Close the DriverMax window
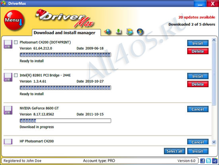Screen dimensions: 219x165 pyautogui.click(x=213, y=4)
